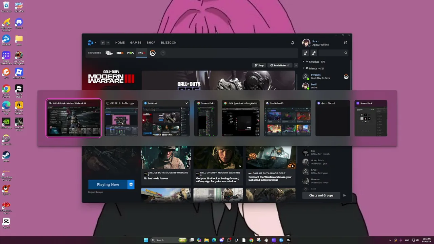Click the taskbar Search box

pos(169,240)
